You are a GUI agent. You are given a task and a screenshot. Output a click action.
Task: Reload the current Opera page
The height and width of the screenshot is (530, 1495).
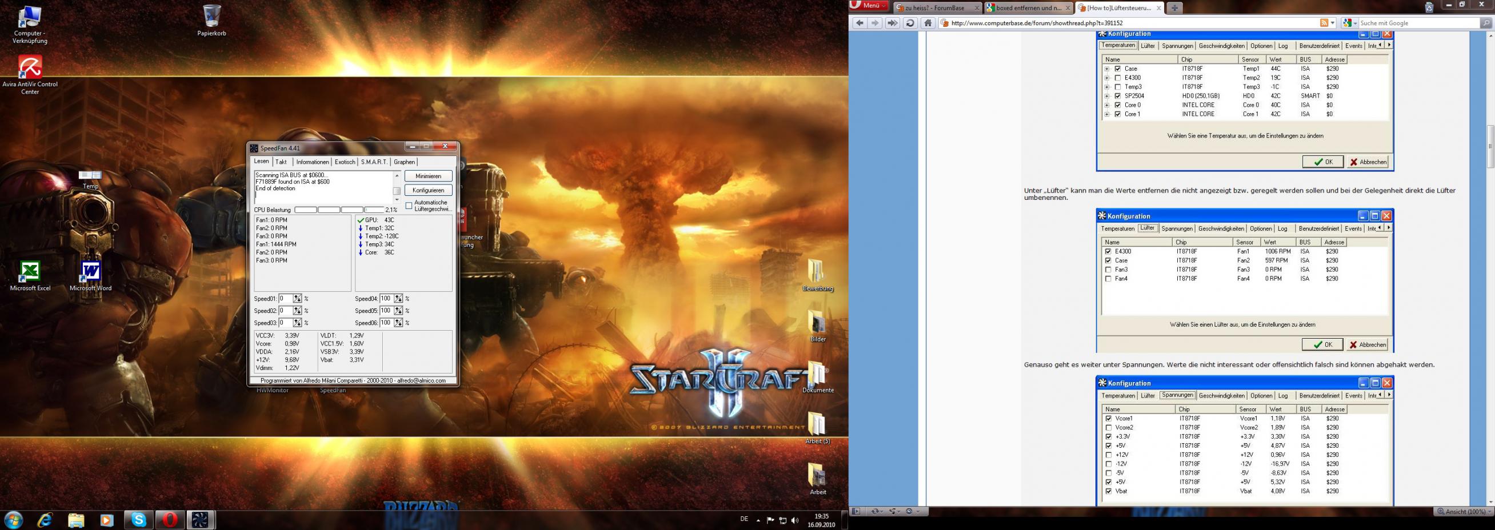tap(910, 23)
